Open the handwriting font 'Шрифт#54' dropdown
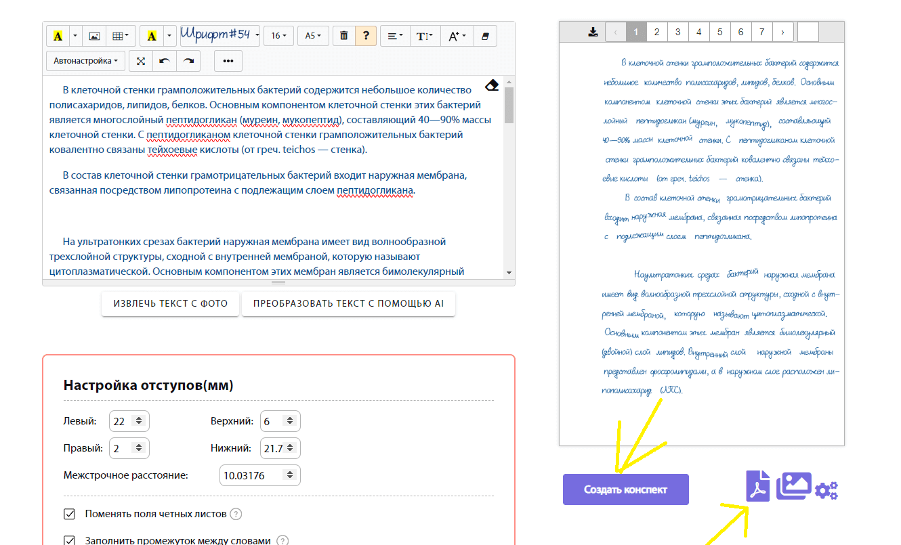This screenshot has width=901, height=545. click(x=219, y=35)
